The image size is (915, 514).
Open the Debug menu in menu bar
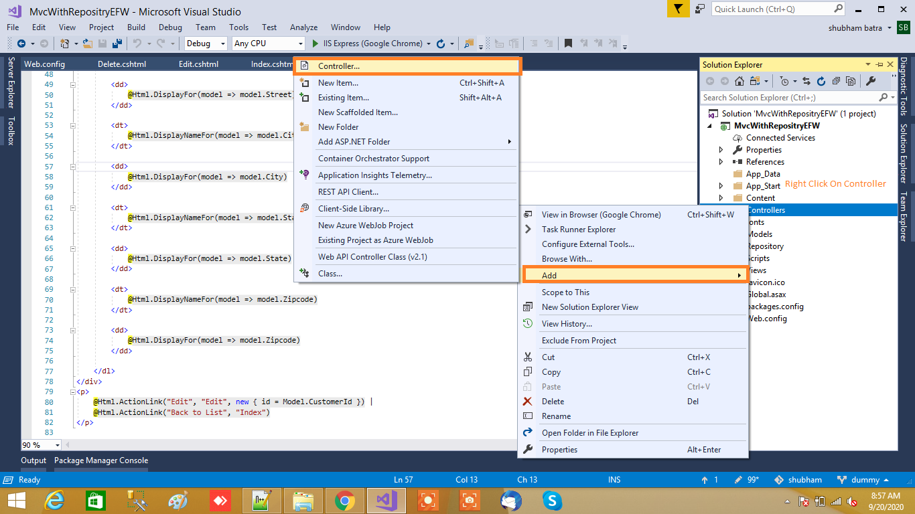pyautogui.click(x=170, y=27)
